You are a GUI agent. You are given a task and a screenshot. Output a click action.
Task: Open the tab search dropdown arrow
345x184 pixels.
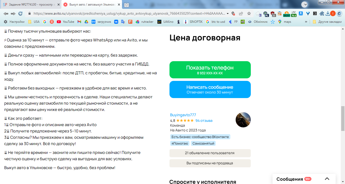click(x=305, y=4)
